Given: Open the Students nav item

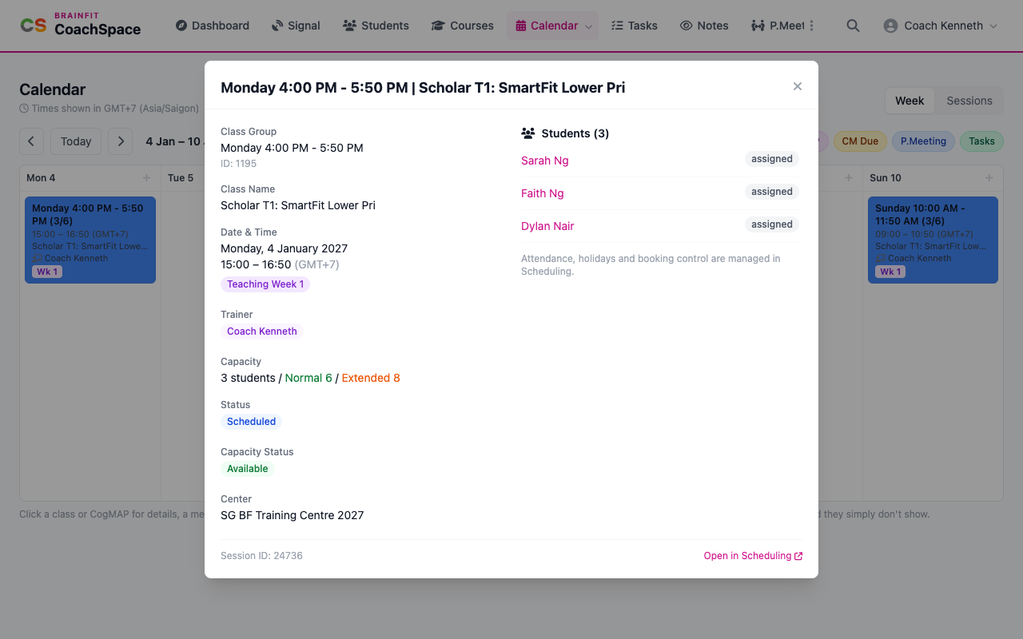Looking at the screenshot, I should point(376,26).
